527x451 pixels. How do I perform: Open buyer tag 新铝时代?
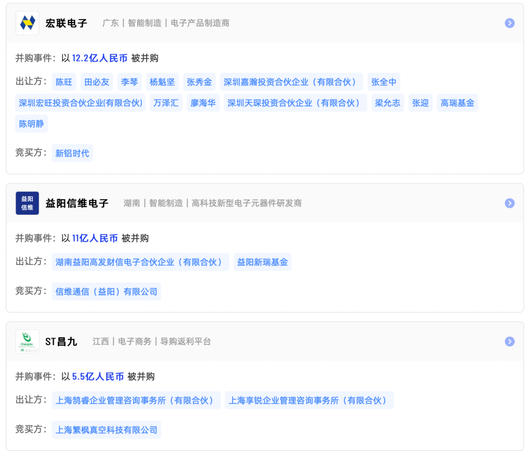pyautogui.click(x=72, y=153)
